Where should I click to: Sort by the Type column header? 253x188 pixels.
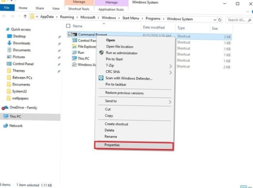181,28
